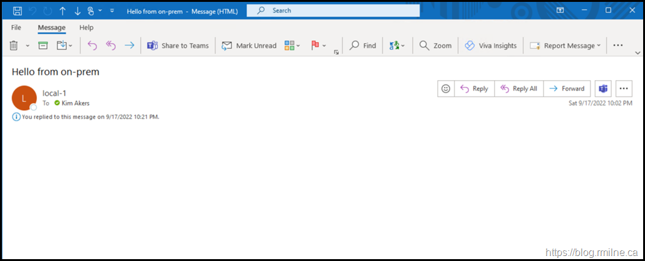This screenshot has width=645, height=261.
Task: Open the Move to folder dropdown
Action: tap(64, 46)
